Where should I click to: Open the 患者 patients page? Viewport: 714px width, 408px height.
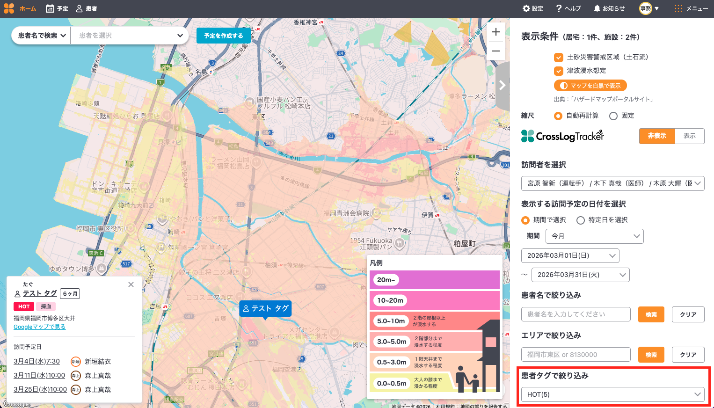(86, 8)
